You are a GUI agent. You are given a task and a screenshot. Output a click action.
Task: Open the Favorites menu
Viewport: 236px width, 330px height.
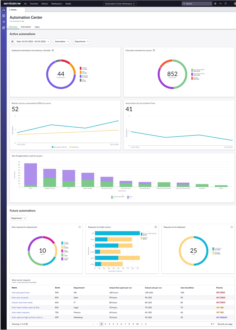click(x=34, y=4)
